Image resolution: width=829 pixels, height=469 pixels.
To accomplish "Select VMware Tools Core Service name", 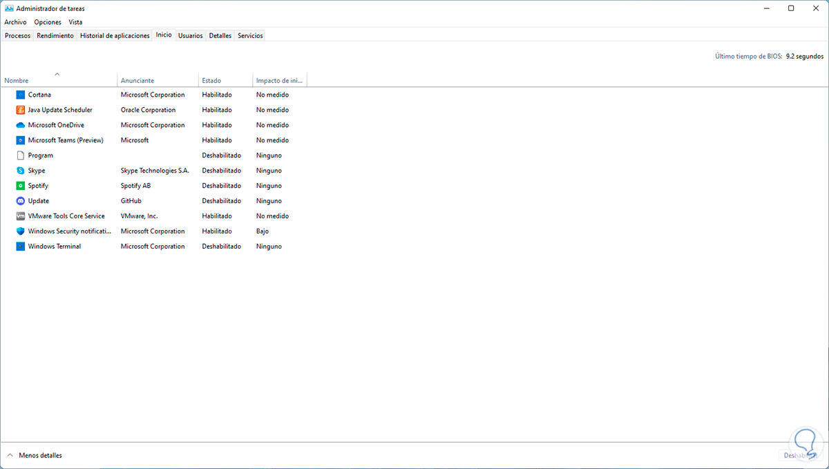I will tap(66, 216).
